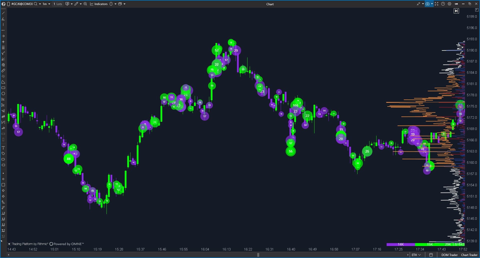Open chart settings gear icon
480x258 pixels.
[449, 4]
